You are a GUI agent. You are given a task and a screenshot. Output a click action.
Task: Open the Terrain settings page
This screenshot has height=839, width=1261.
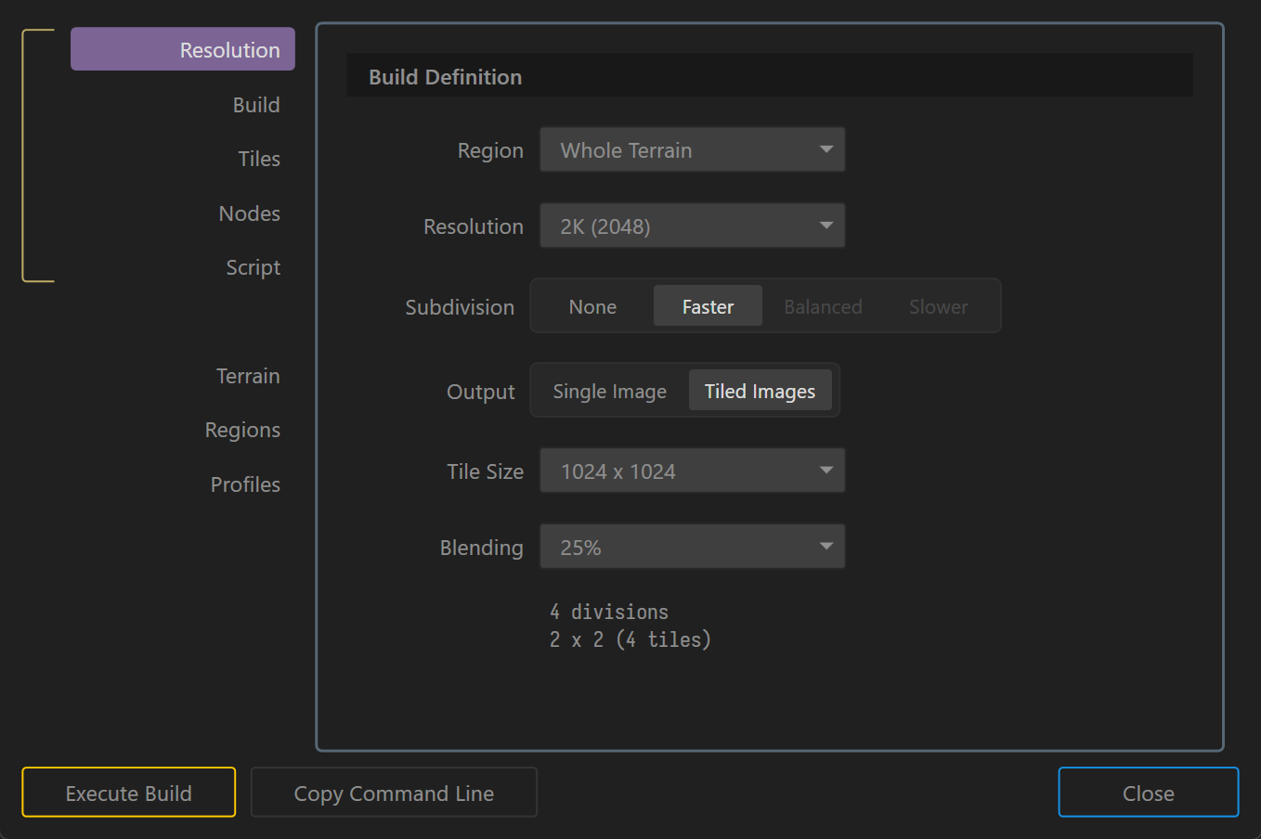(248, 376)
